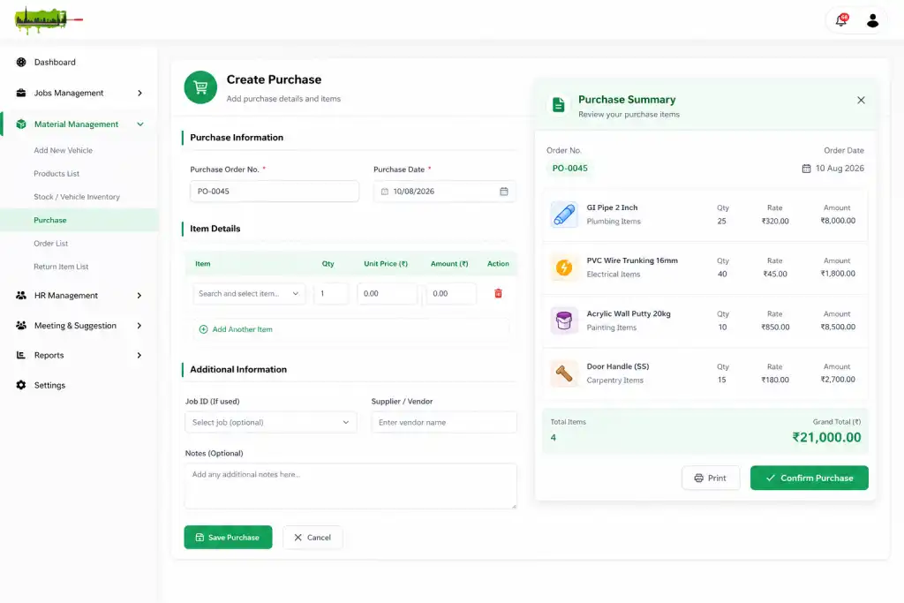Click the Reports chart icon

(21, 355)
